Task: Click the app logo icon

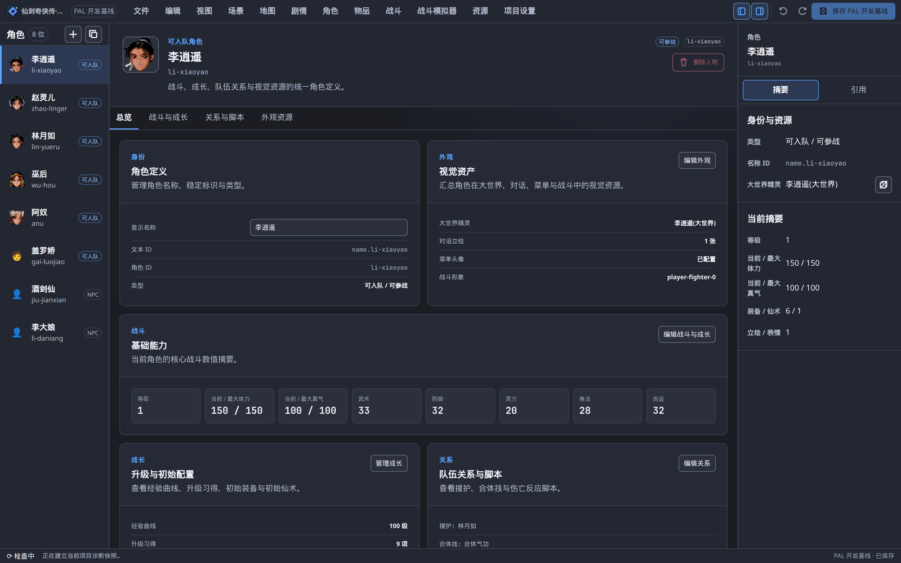Action: (12, 11)
